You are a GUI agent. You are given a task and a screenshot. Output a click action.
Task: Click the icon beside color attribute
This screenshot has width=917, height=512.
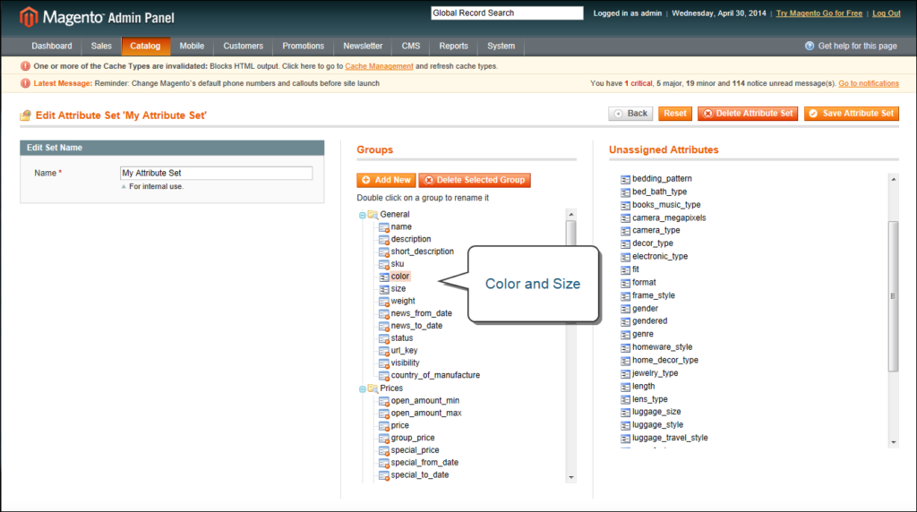(383, 277)
